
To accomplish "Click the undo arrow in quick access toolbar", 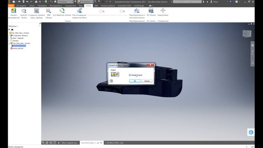I will pos(28,2).
